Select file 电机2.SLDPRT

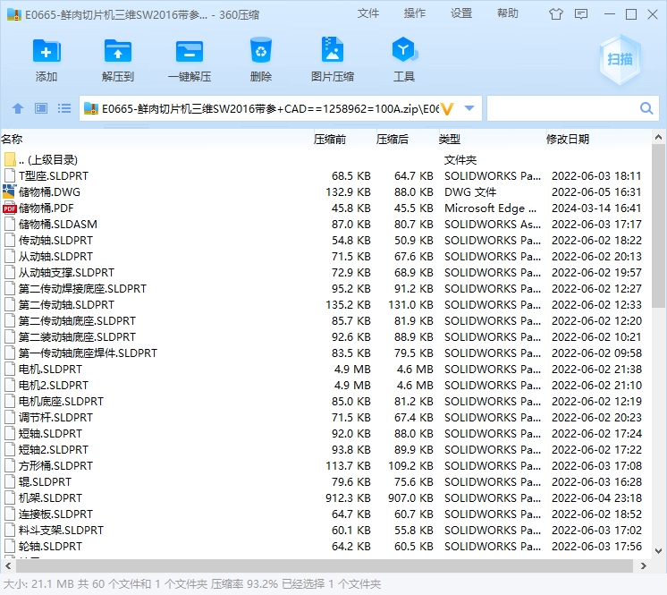(325, 385)
